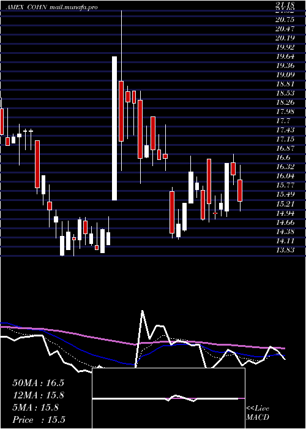Click the 14.38 price axis label
Screen dimensions: 306x429
[x=285, y=232]
